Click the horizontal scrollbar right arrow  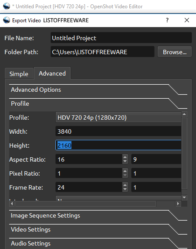coord(178,204)
